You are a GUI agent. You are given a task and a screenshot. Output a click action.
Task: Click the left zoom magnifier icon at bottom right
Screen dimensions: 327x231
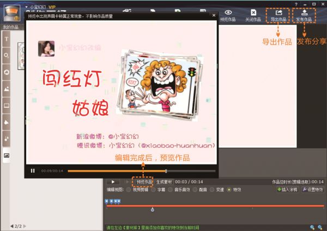click(312, 227)
